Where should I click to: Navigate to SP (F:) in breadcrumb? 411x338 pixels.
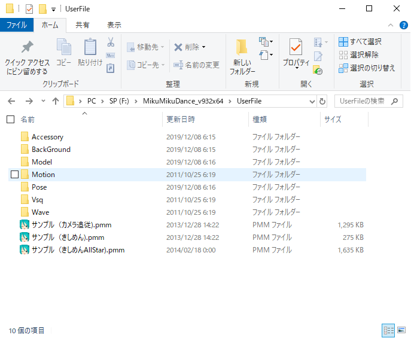[x=119, y=101]
